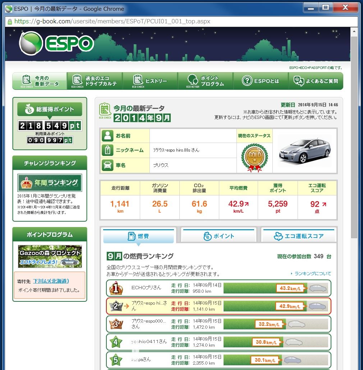Viewport: 363px width, 370px height.
Task: Click car icon in 30.8km/L row
Action: tap(294, 342)
